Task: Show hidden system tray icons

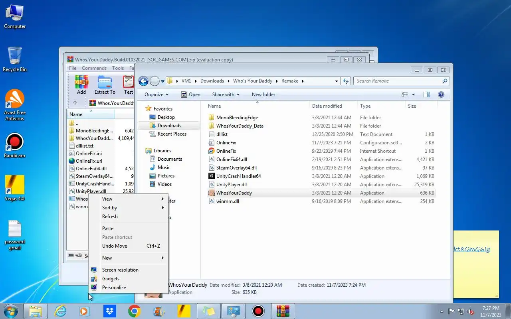Action: click(442, 311)
